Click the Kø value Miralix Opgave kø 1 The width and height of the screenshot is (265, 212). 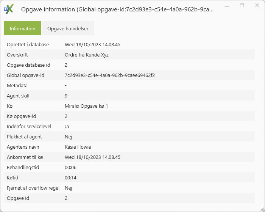click(86, 106)
